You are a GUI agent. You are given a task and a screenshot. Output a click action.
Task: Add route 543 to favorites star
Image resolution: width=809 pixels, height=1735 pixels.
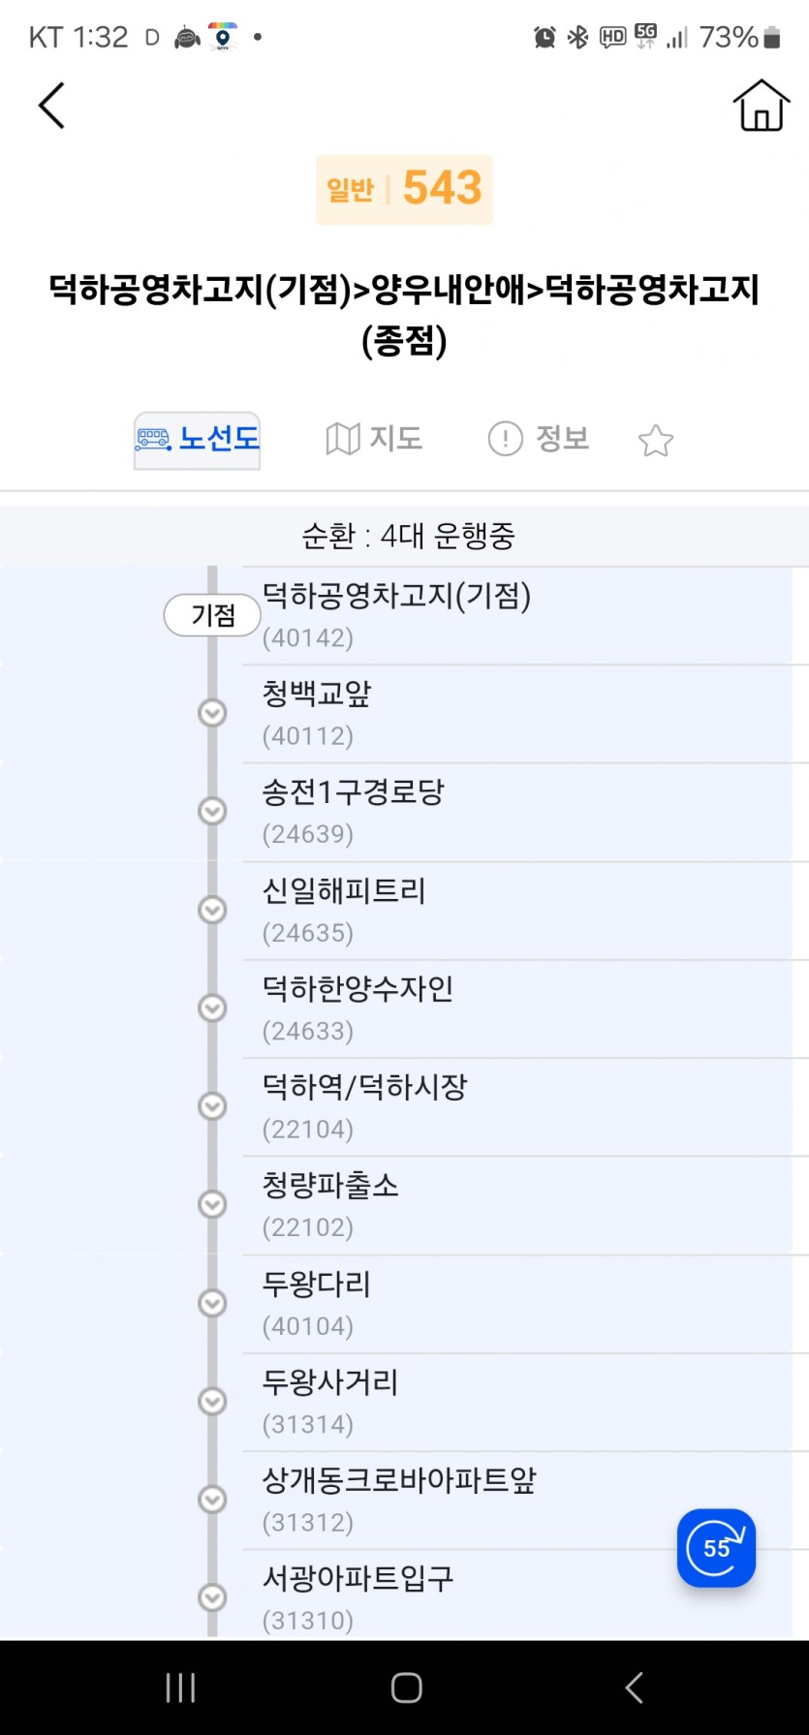[656, 441]
